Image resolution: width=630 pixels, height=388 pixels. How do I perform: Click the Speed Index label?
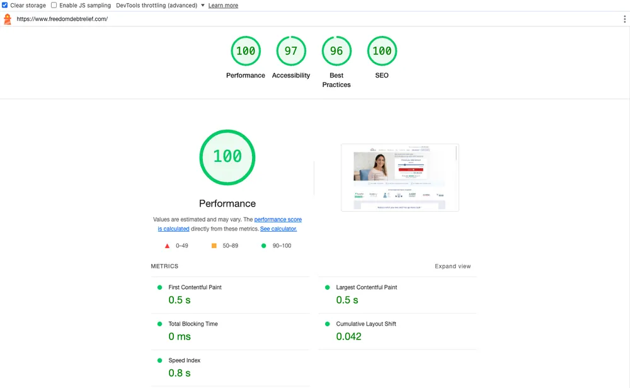[184, 360]
